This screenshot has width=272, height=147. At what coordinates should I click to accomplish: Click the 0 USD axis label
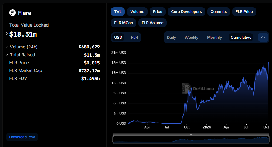[x=121, y=123]
